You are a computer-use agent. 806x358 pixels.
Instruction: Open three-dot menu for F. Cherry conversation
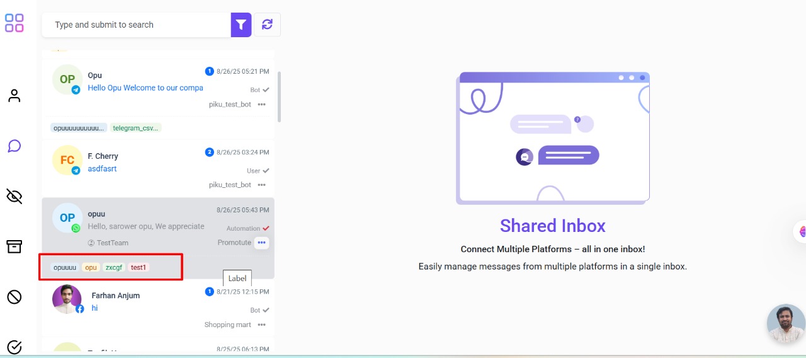pos(262,185)
